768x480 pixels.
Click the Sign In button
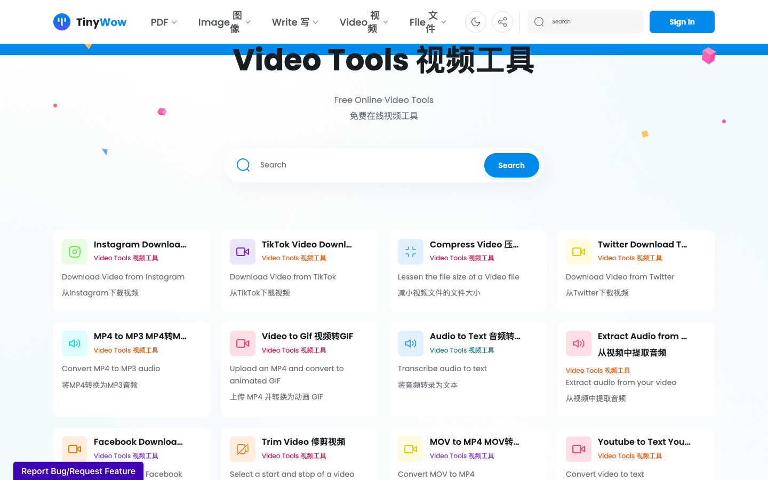pyautogui.click(x=682, y=21)
